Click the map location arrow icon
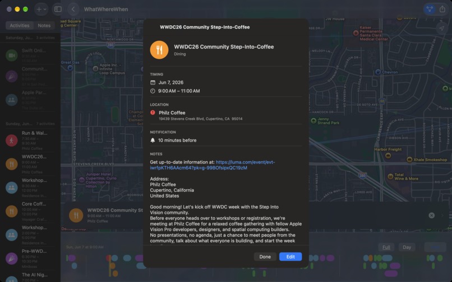 pos(441,28)
